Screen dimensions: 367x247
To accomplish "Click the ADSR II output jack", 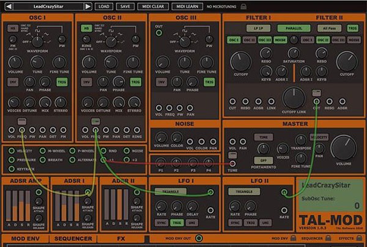I will 137,192.
